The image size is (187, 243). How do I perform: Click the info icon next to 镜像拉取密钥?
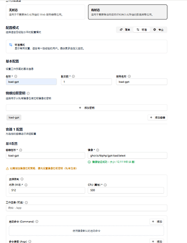tap(28, 93)
